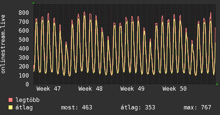Click the yellow átlag legend color swatch

coord(11,108)
